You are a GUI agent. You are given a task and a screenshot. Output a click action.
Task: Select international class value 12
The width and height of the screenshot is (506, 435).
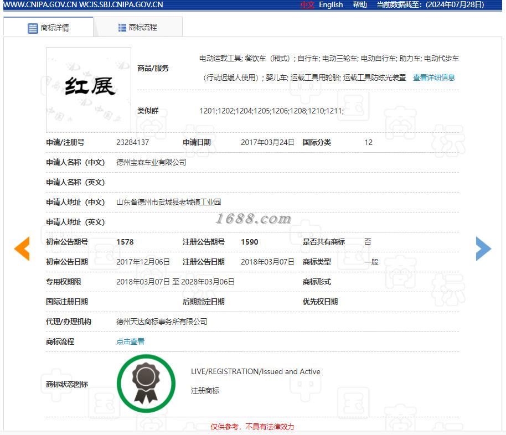click(369, 142)
